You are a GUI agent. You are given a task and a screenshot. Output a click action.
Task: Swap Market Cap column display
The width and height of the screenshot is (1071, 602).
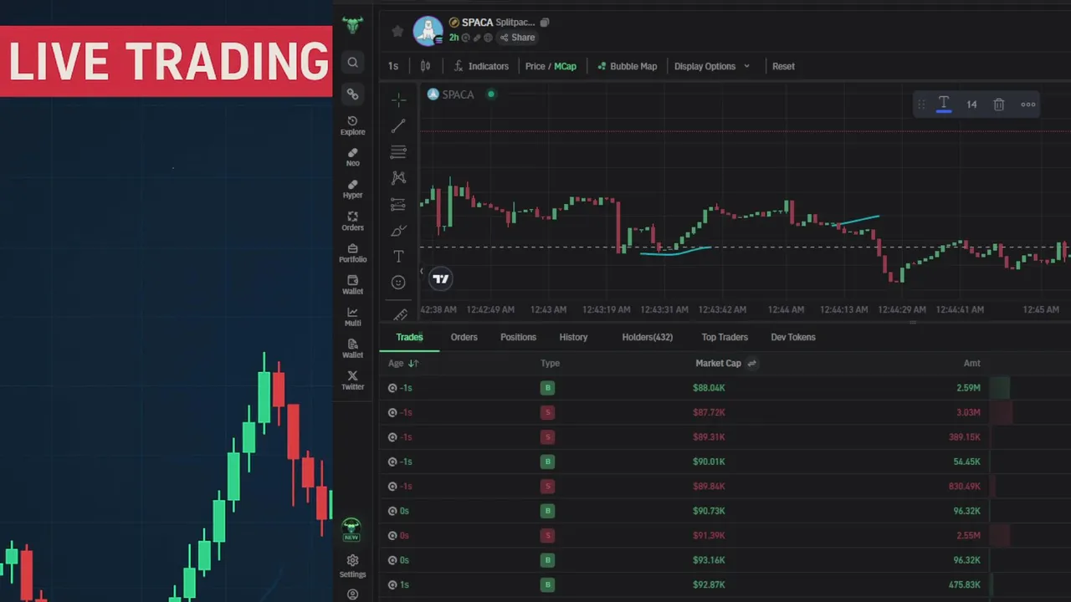click(x=751, y=363)
